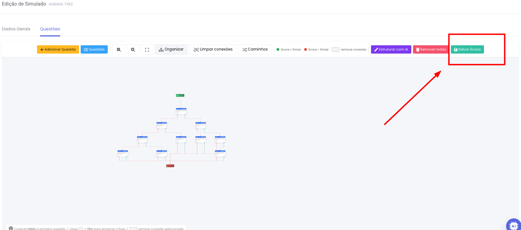Screen dimensions: 521x230
Task: Click Organizar to auto-arrange the tree
Action: pos(171,49)
